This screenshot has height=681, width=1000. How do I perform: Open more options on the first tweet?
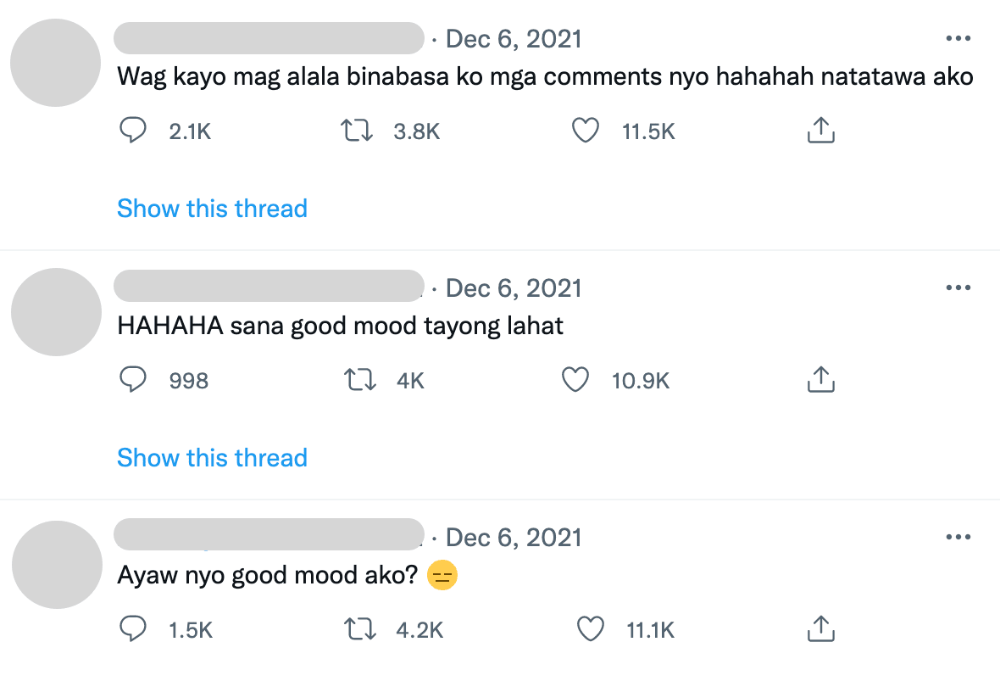tap(958, 38)
